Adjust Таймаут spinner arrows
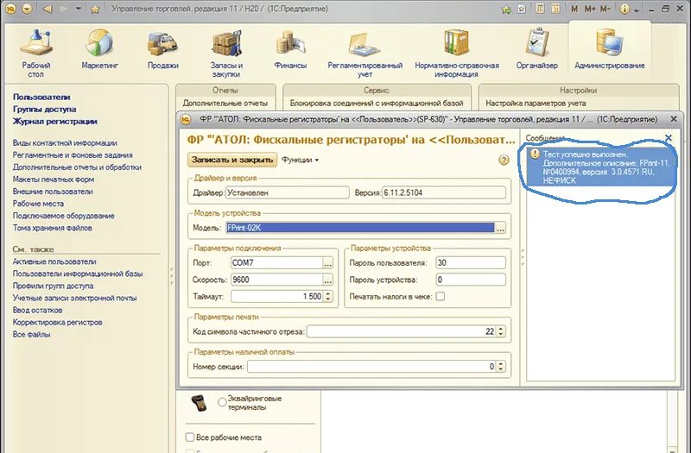Image resolution: width=691 pixels, height=453 pixels. [328, 296]
